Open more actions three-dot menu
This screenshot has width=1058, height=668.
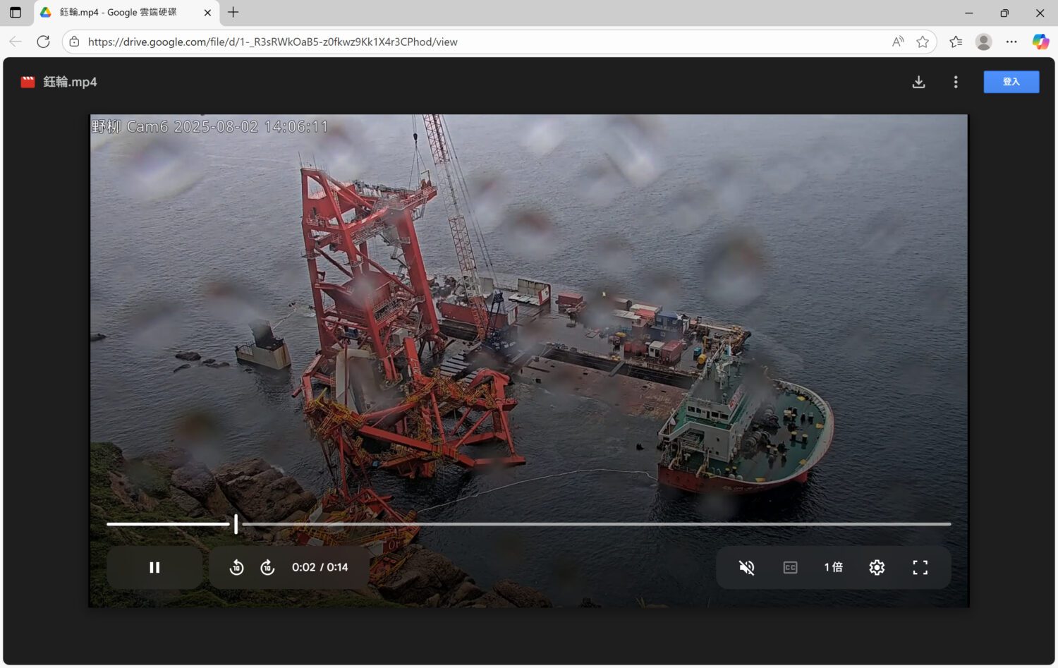[x=955, y=82]
